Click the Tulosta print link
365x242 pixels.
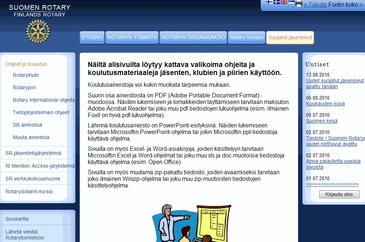(315, 4)
